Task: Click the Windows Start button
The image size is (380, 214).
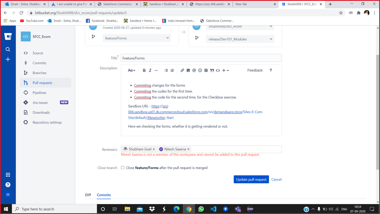Action: pyautogui.click(x=6, y=209)
